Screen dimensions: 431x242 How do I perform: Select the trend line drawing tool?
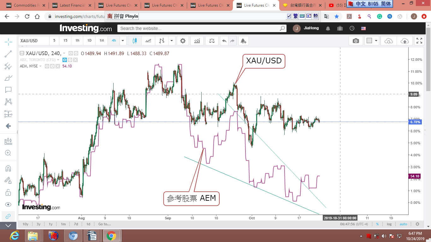click(8, 54)
